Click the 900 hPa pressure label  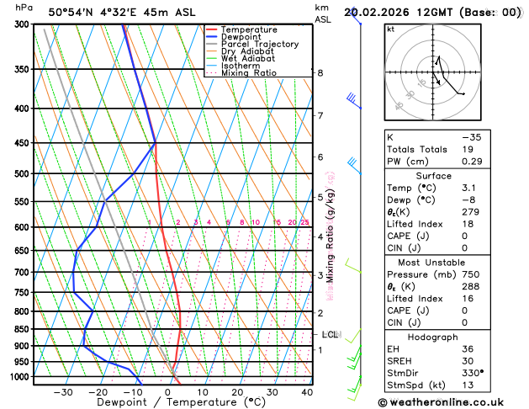[x=24, y=346]
